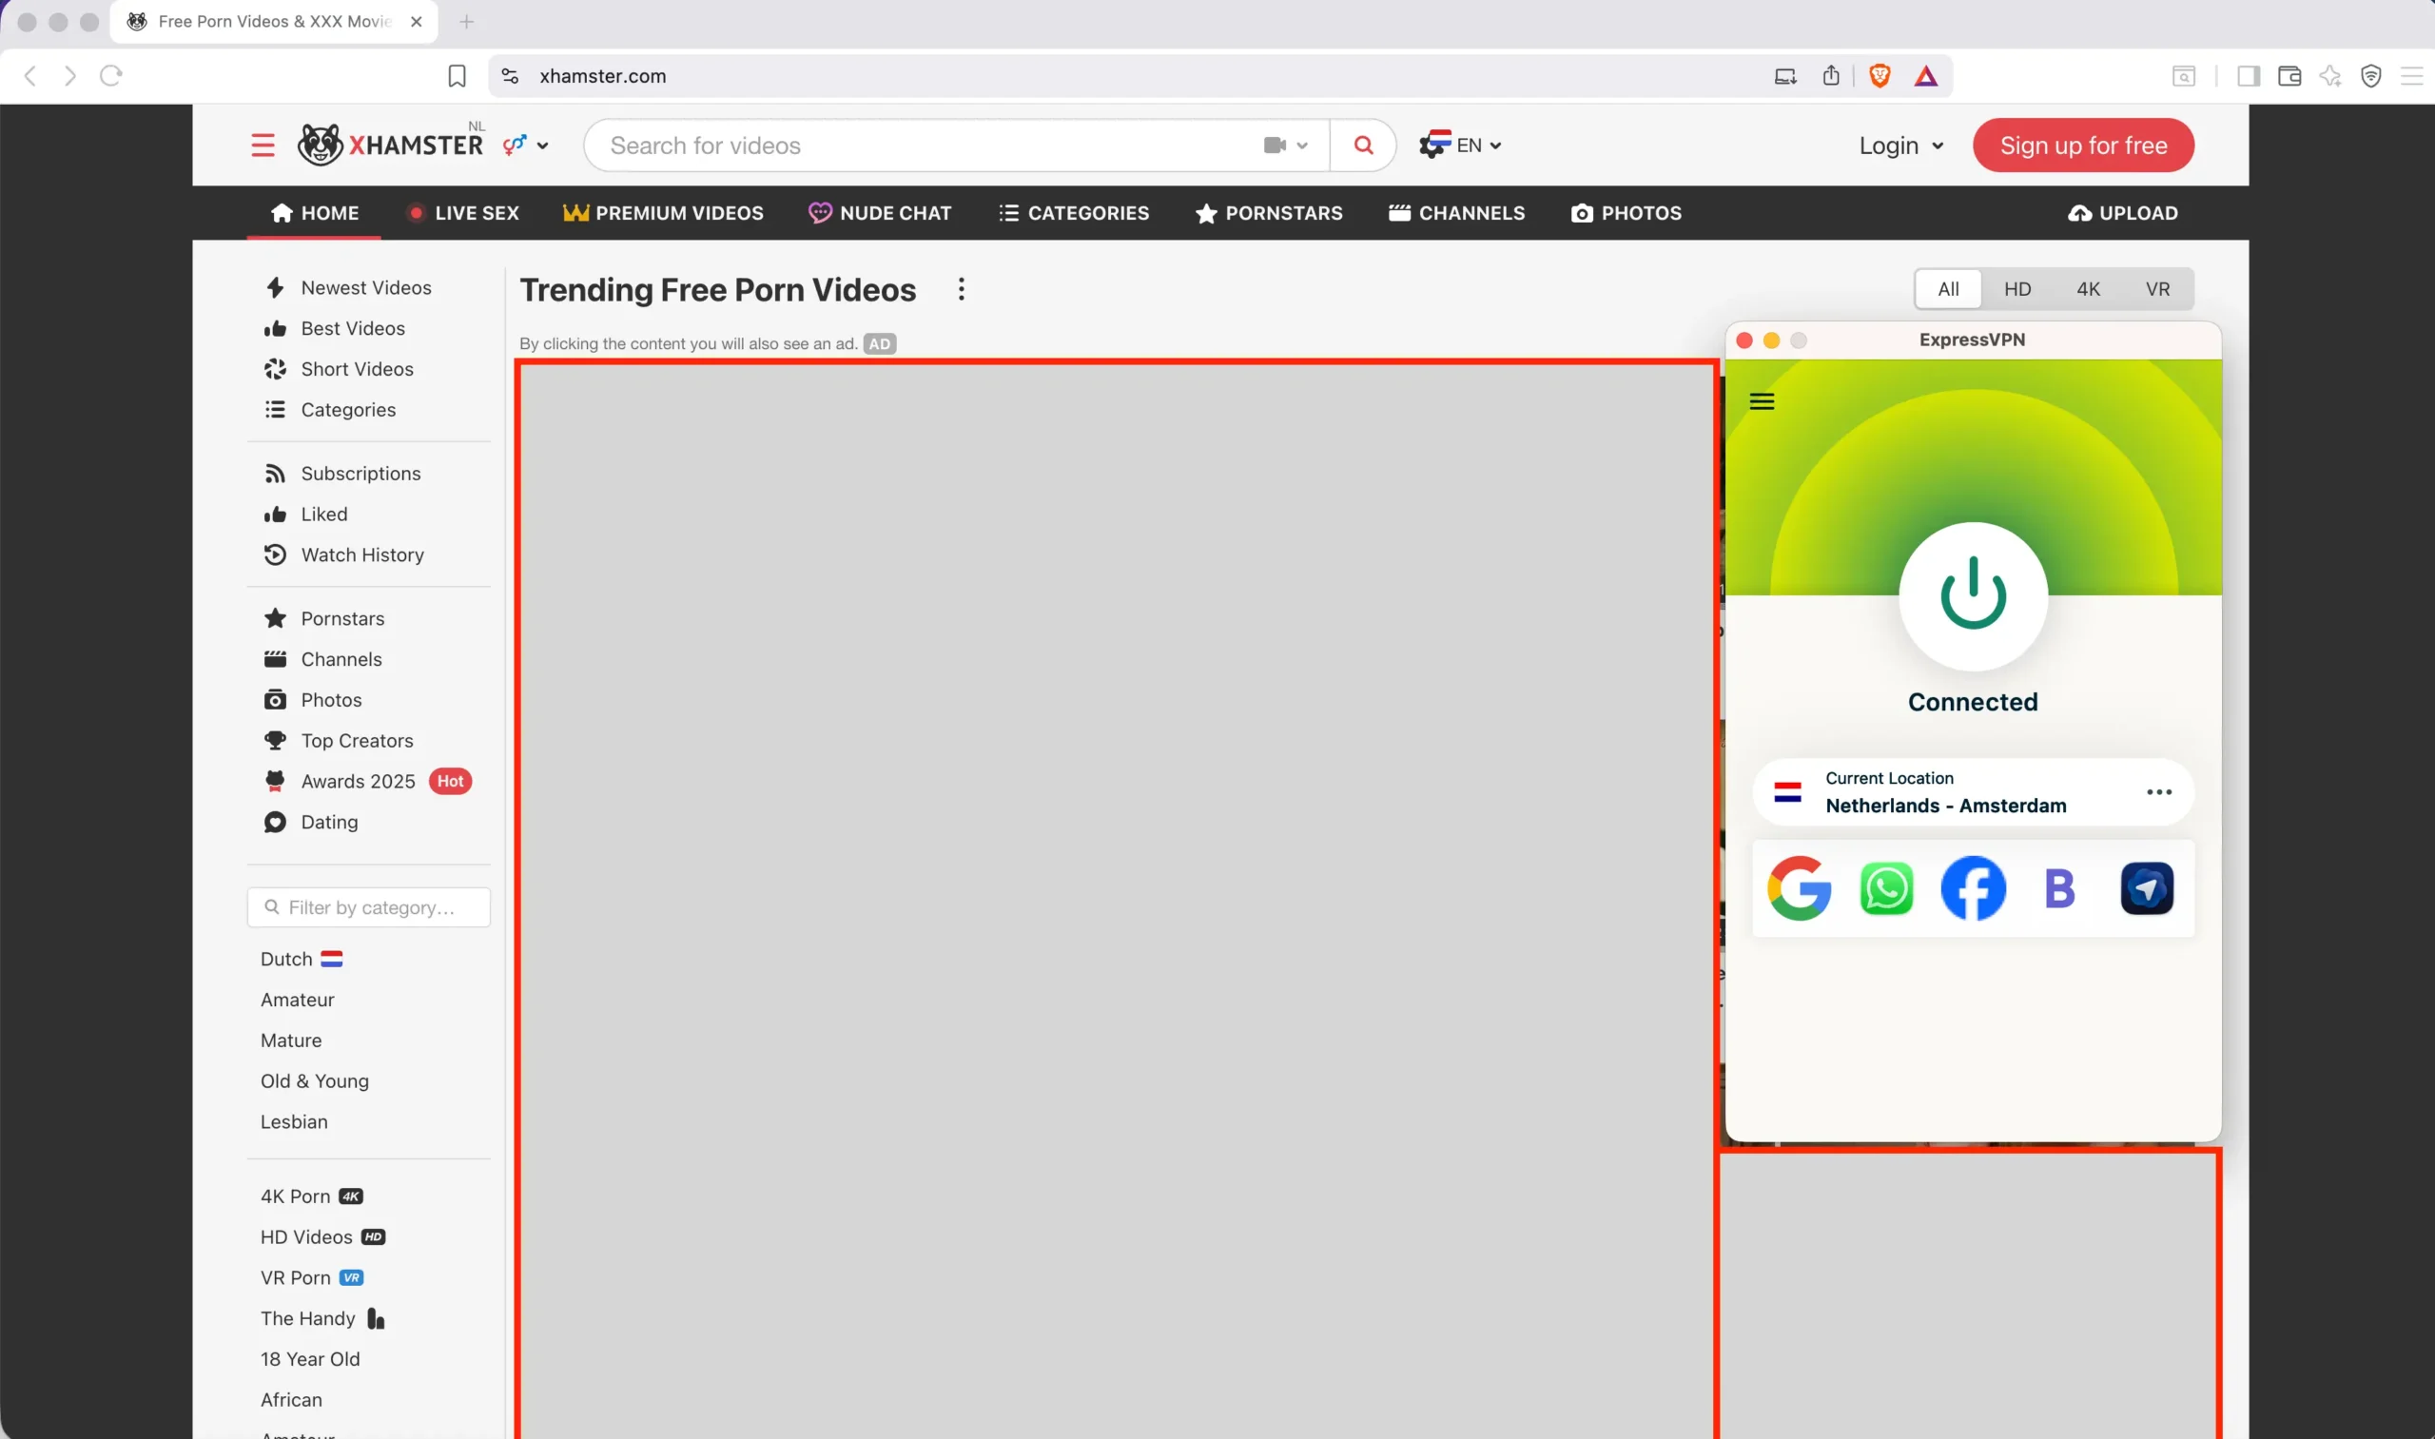
Task: Open the Watch History link
Action: (x=361, y=554)
